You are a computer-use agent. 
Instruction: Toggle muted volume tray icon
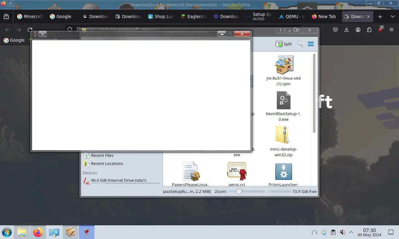point(342,232)
